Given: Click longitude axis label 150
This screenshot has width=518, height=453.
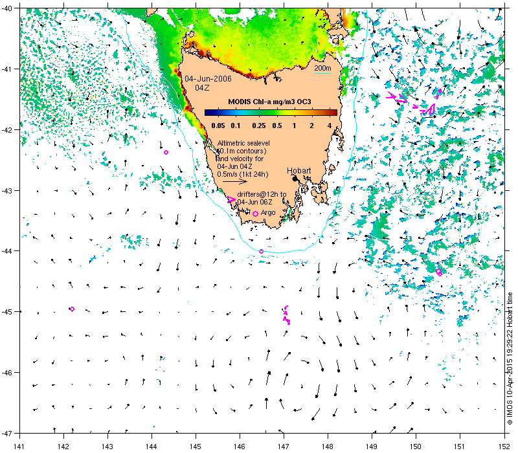Looking at the screenshot, I should (x=416, y=447).
